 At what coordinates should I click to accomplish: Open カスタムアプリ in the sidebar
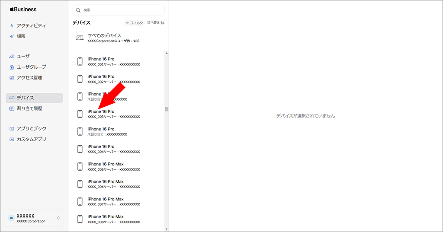pyautogui.click(x=31, y=140)
